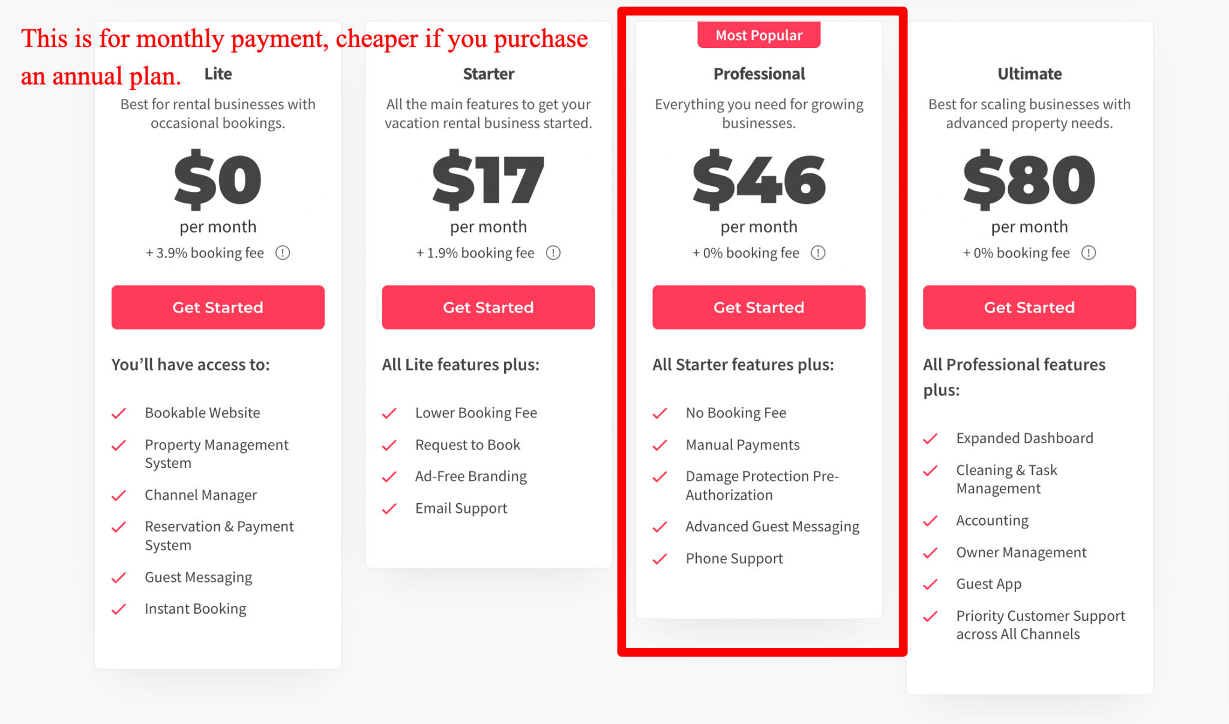Click the checkmark beside Manual Payments
This screenshot has height=724, width=1229.
(660, 445)
